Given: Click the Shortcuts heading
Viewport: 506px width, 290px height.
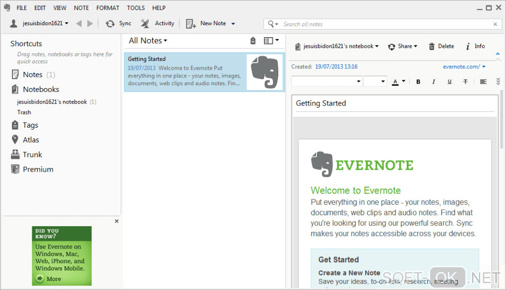Looking at the screenshot, I should [26, 44].
